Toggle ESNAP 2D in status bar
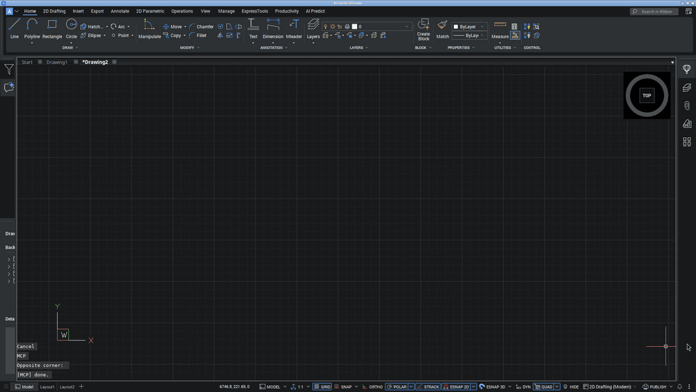The image size is (696, 392). (456, 386)
